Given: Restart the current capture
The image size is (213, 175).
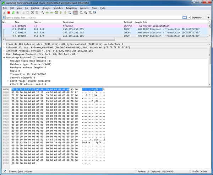Looking at the screenshot, I should (13, 12).
